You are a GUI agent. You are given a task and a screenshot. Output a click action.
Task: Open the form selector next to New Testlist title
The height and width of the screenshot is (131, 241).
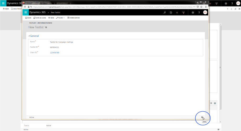point(46,27)
